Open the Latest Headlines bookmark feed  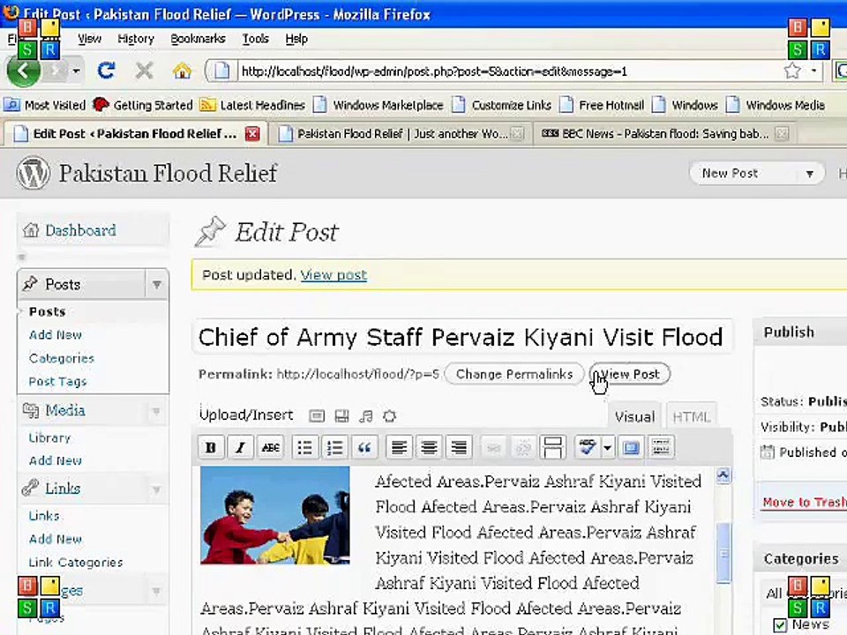pos(252,105)
